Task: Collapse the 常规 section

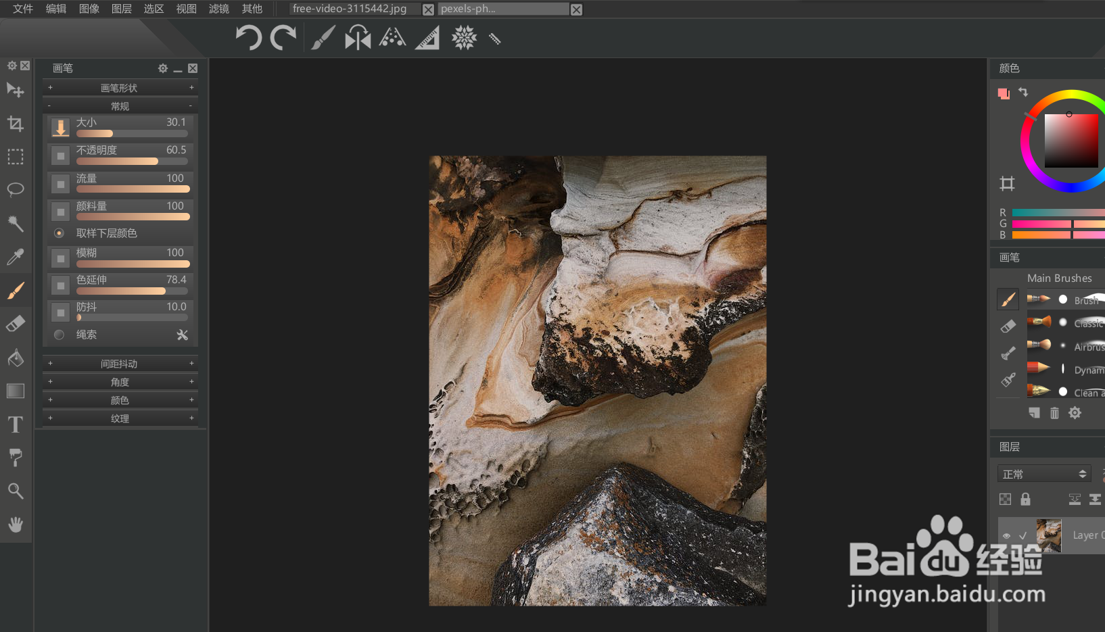Action: pos(120,106)
